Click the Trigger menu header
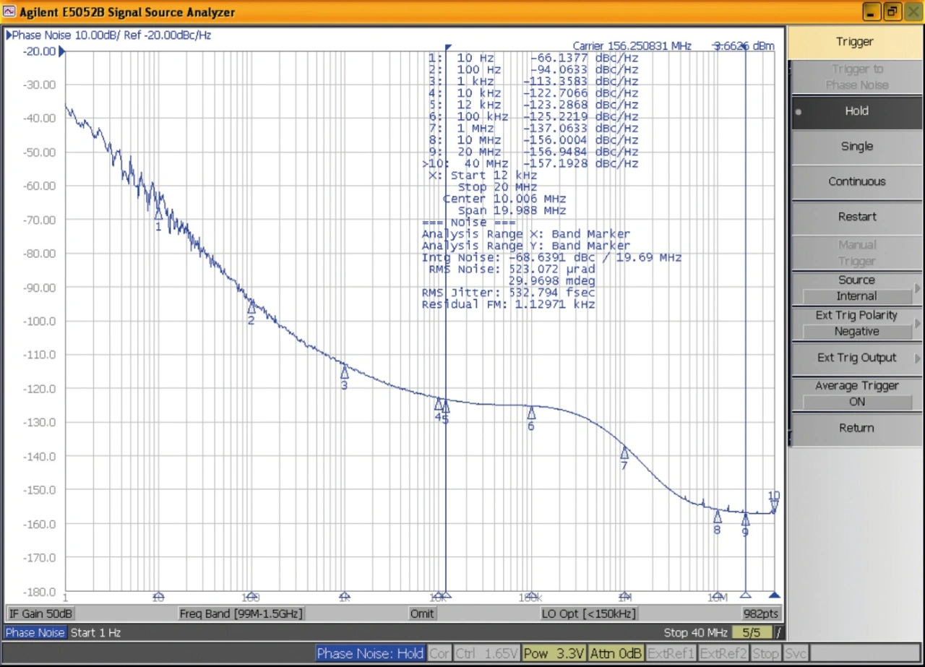The height and width of the screenshot is (667, 925). [854, 42]
